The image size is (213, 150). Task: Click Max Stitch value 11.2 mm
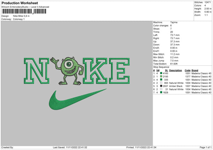pos(175,54)
